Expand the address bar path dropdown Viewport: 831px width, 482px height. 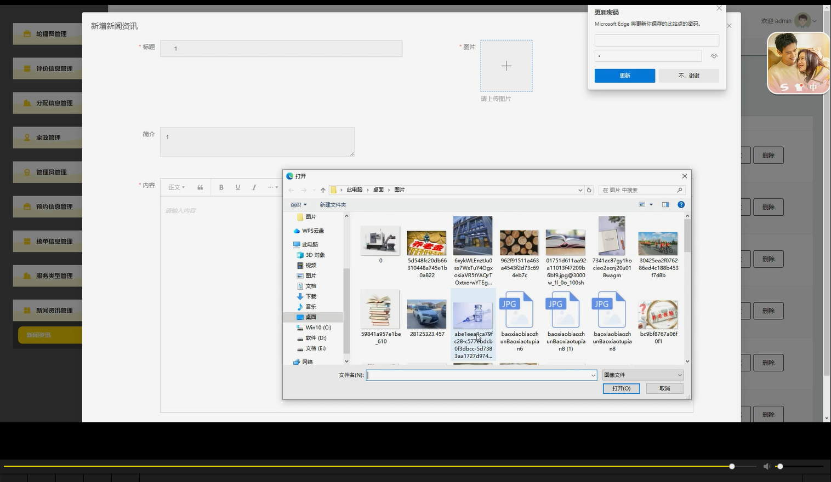580,190
